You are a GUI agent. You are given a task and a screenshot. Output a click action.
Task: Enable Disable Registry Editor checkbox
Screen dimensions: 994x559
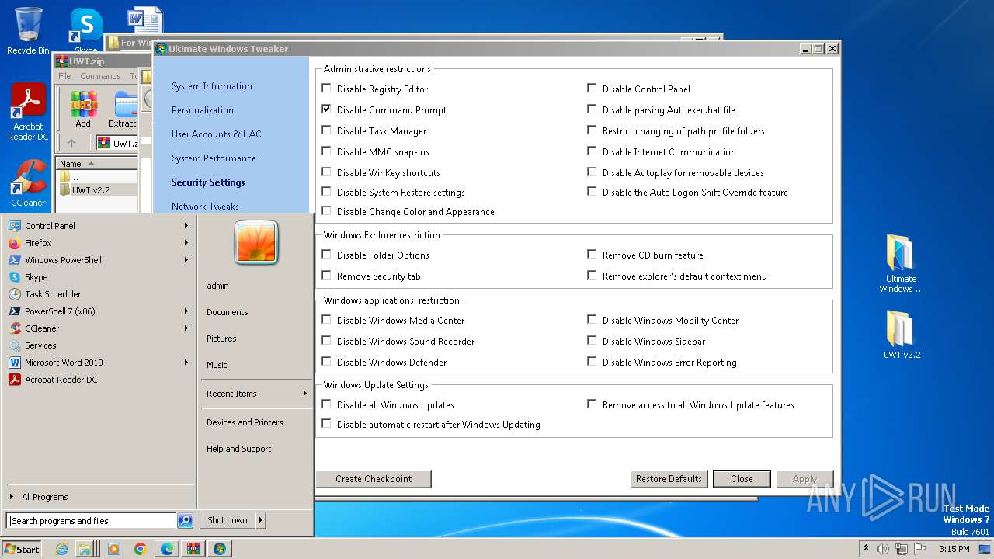[x=326, y=89]
